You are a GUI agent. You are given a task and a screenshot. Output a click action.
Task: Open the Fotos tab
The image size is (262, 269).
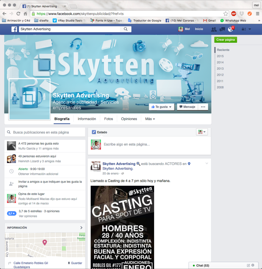108,119
